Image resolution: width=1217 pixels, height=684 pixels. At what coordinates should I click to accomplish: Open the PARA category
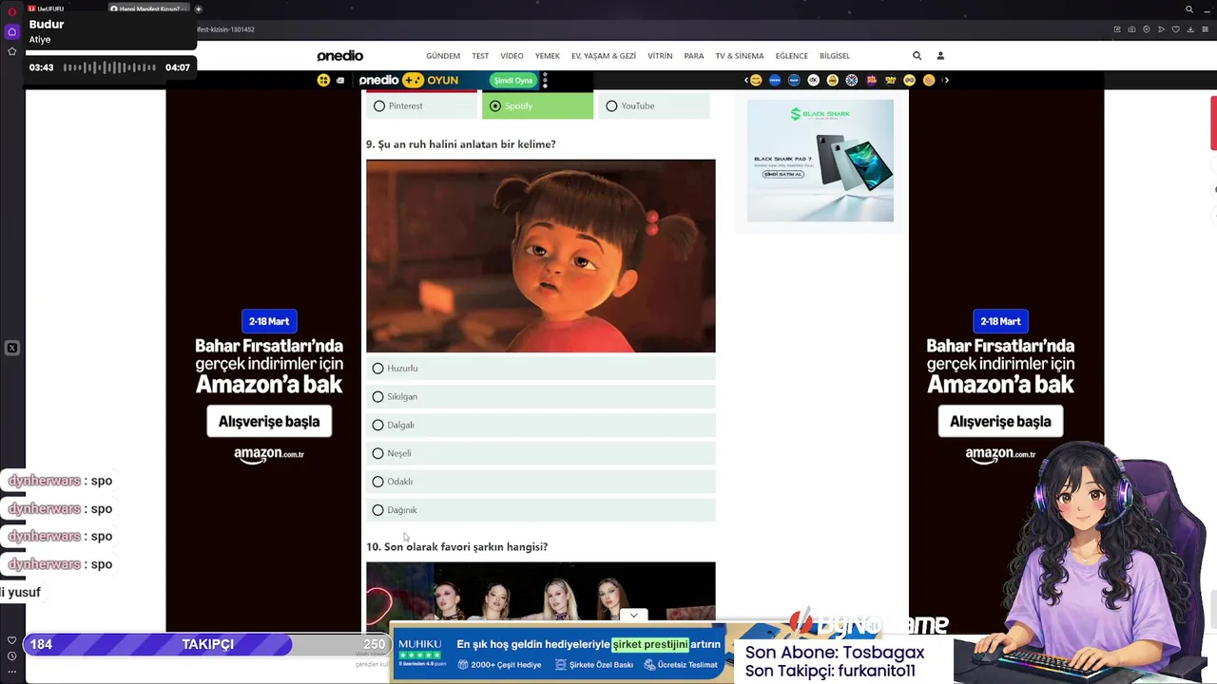pyautogui.click(x=694, y=56)
